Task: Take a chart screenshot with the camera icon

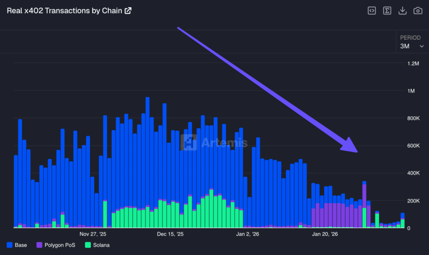Action: pos(417,10)
